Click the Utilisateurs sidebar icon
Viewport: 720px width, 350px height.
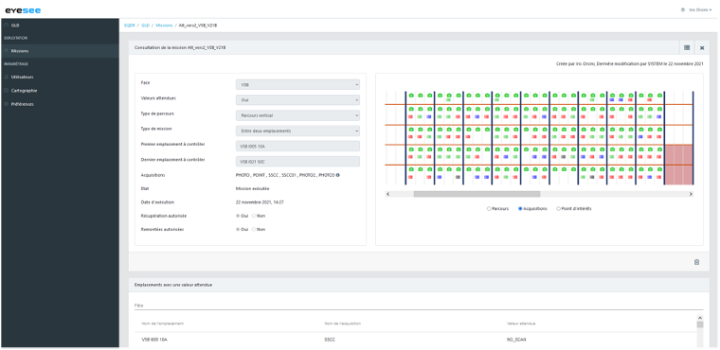point(7,77)
